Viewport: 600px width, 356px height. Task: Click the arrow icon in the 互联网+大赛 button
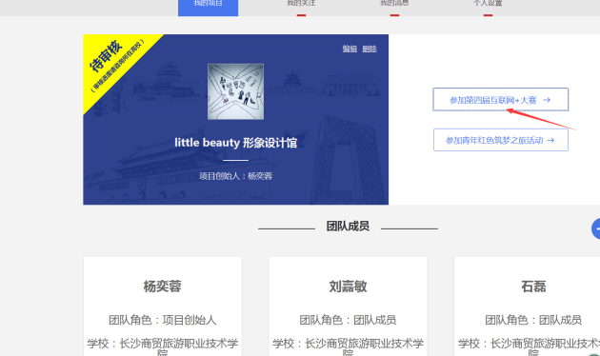click(x=547, y=100)
